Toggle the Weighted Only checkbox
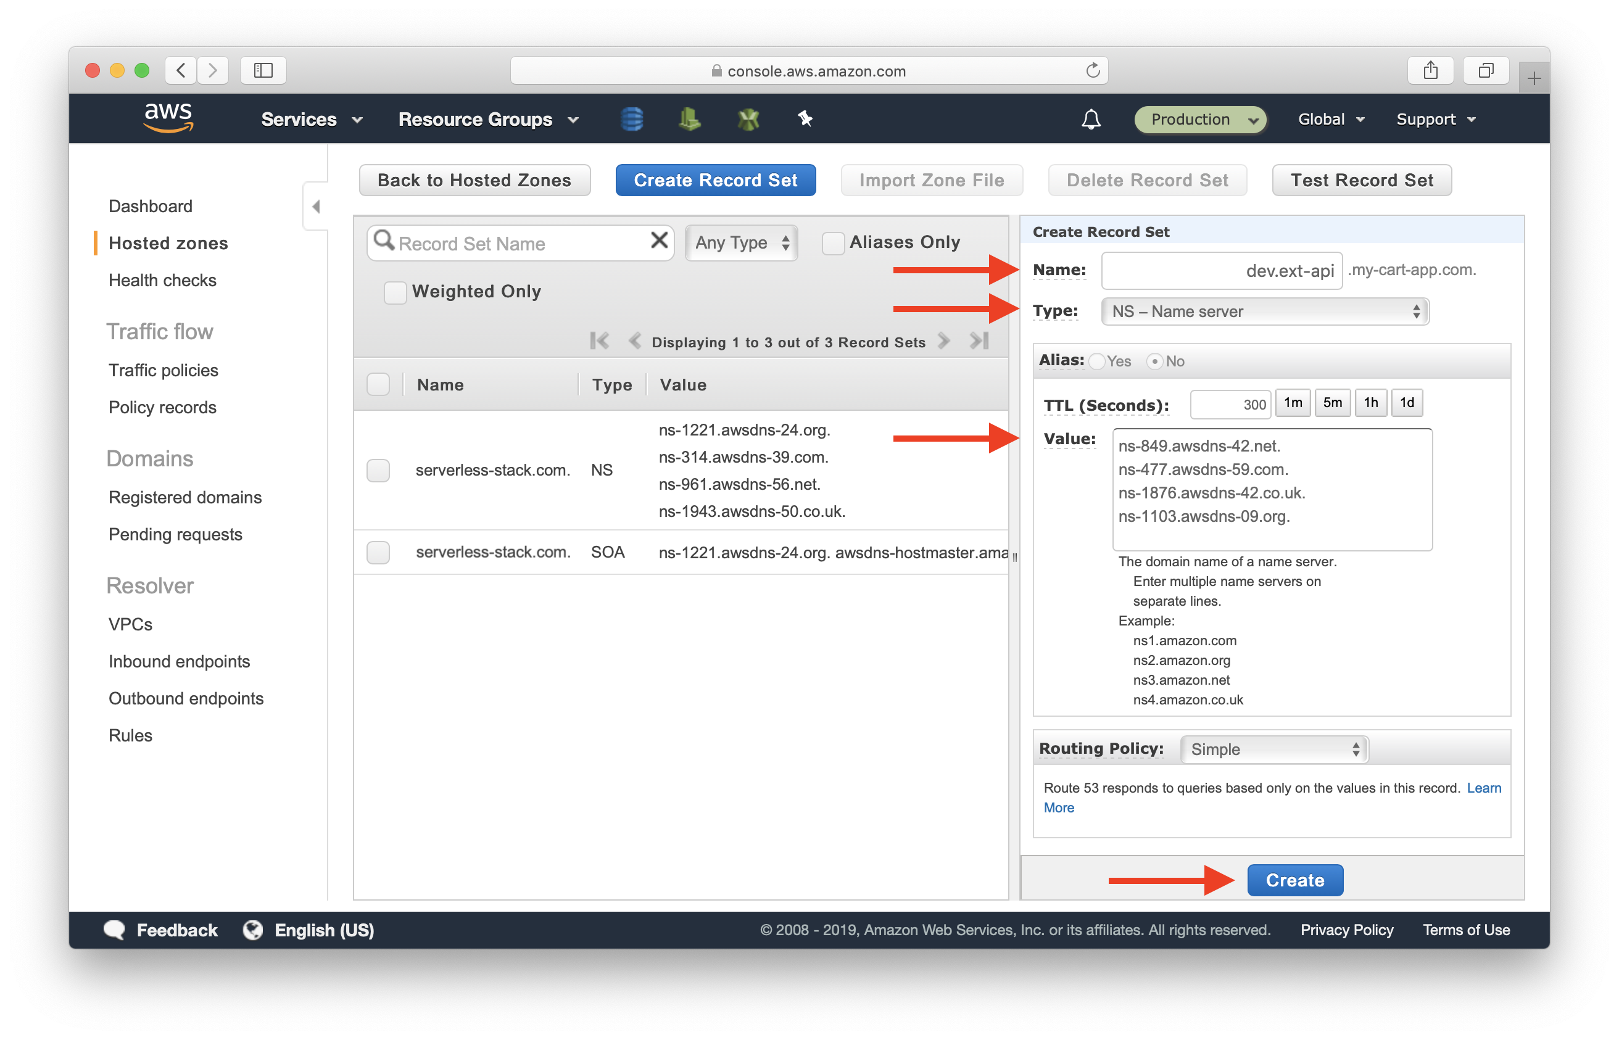Image resolution: width=1619 pixels, height=1040 pixels. click(393, 291)
